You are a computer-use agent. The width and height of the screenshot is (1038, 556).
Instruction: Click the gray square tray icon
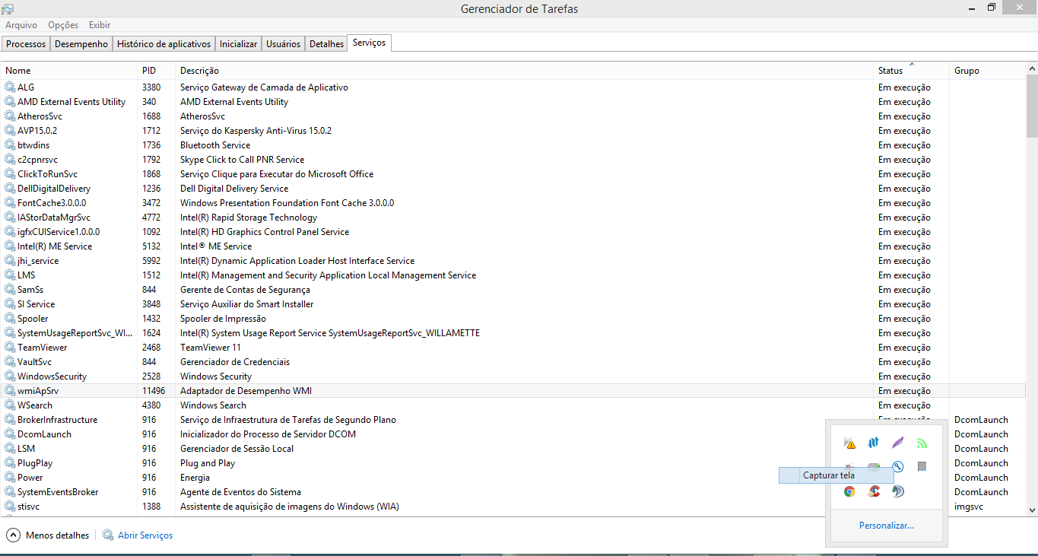click(922, 466)
